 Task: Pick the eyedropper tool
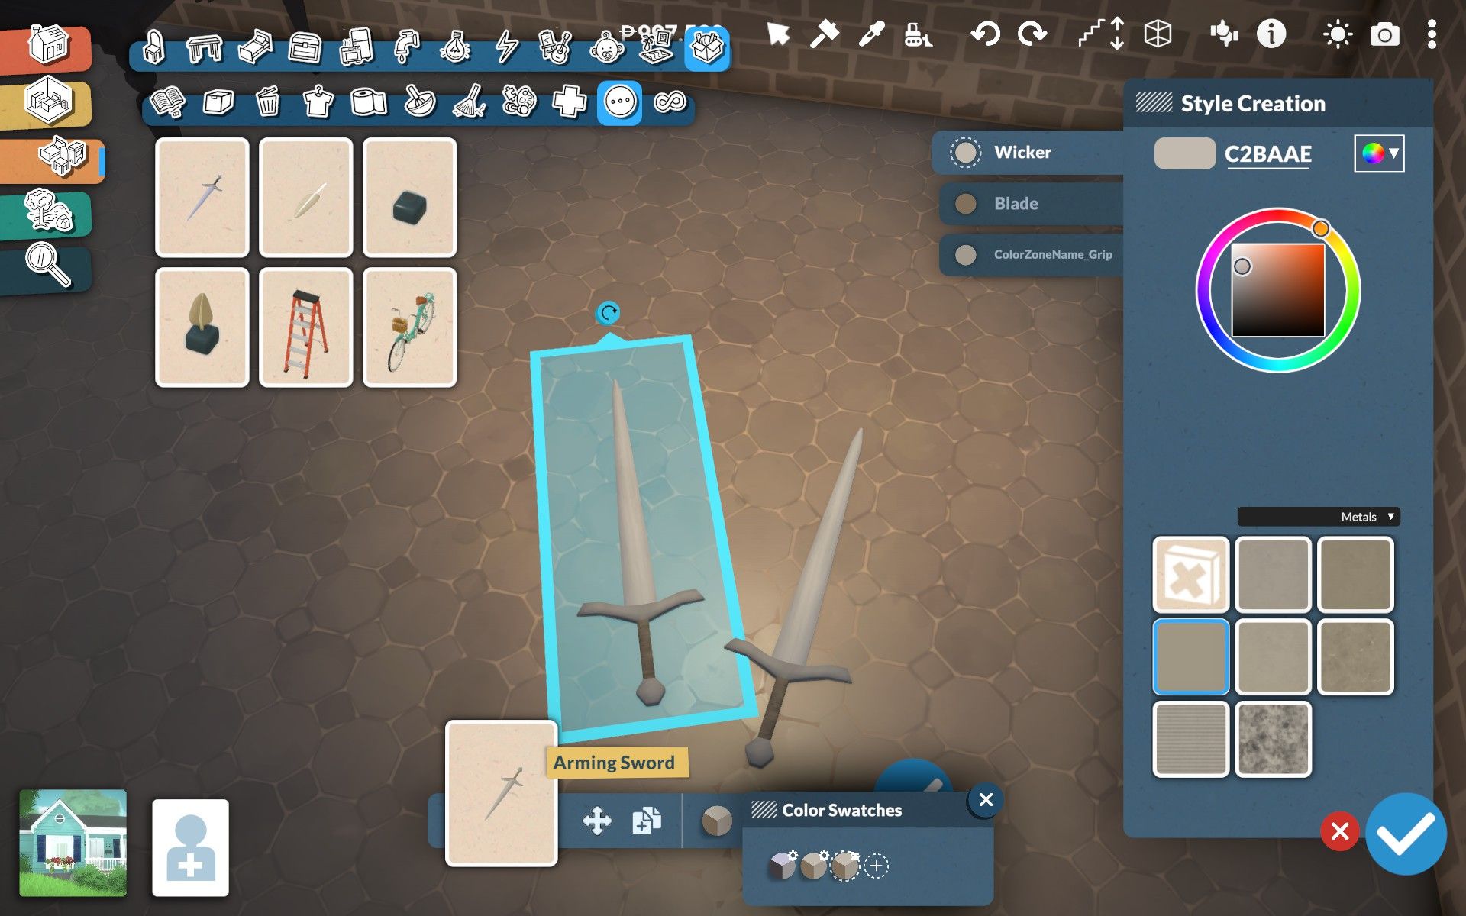871,34
